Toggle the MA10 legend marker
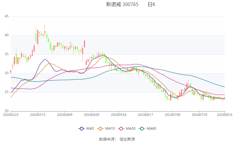Viewport: 234px width, 142px height. [x=100, y=129]
